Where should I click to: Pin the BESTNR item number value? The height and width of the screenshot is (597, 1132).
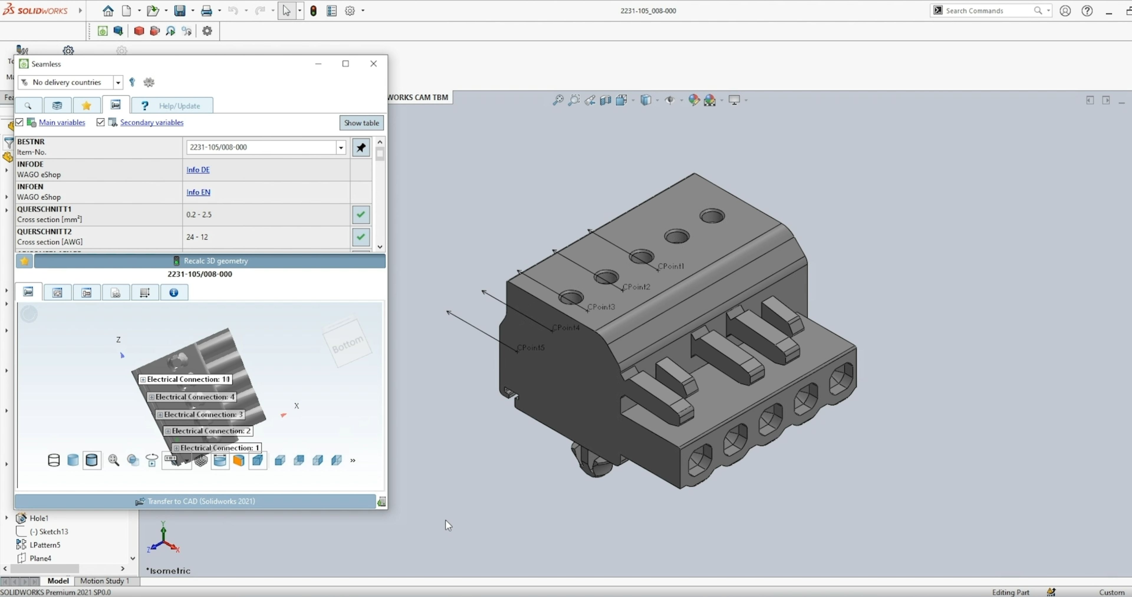click(x=361, y=148)
